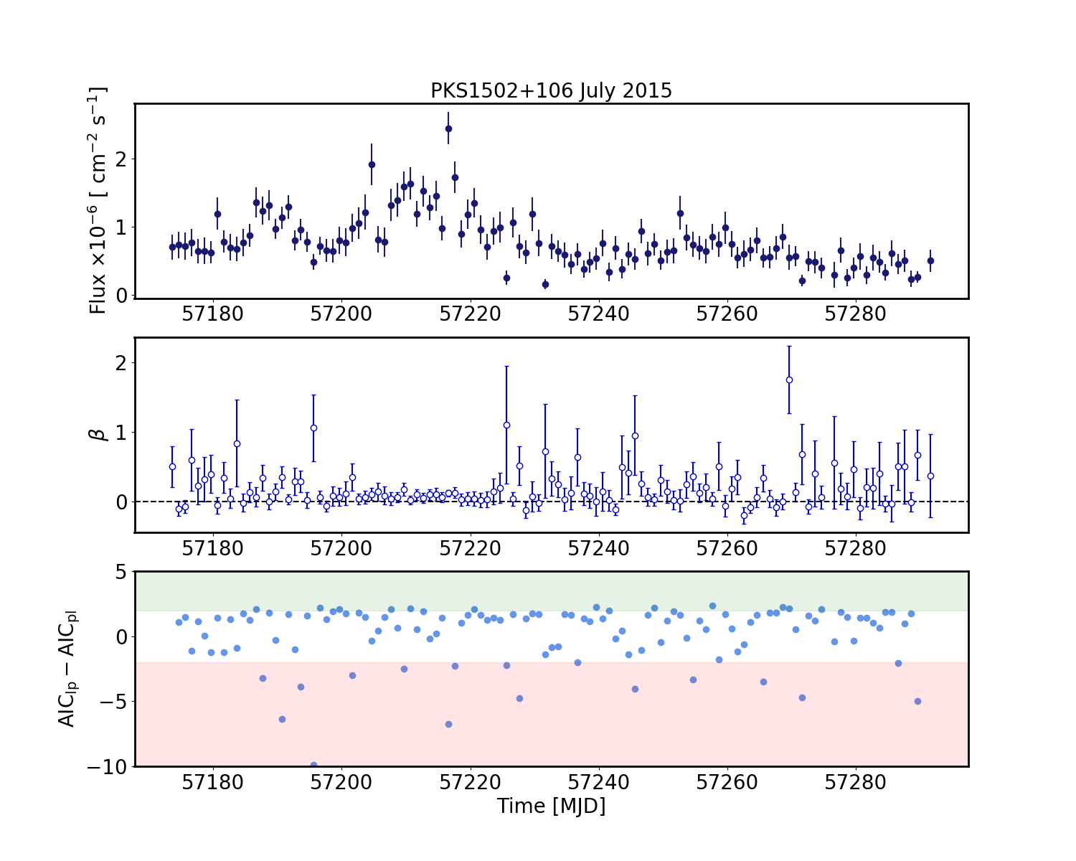Click the 57220 tick label under the β panel
1076x861 pixels.
pyautogui.click(x=471, y=548)
